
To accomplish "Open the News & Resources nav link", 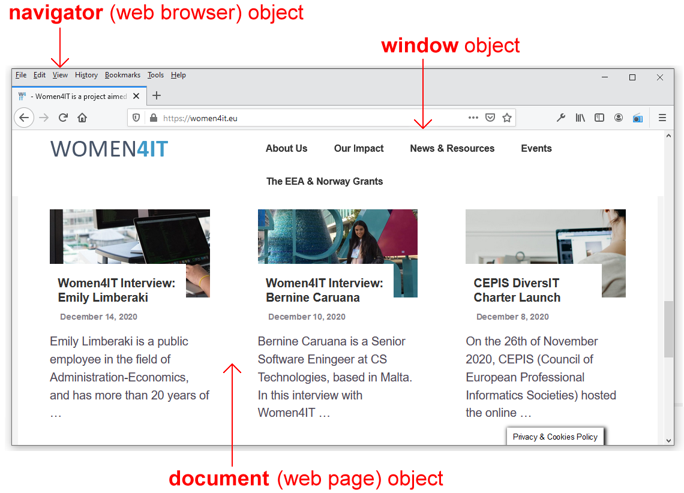I will pos(452,149).
